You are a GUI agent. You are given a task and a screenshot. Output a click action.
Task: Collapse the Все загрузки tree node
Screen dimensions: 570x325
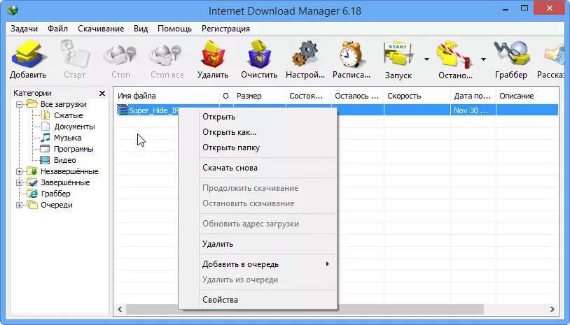tap(20, 104)
